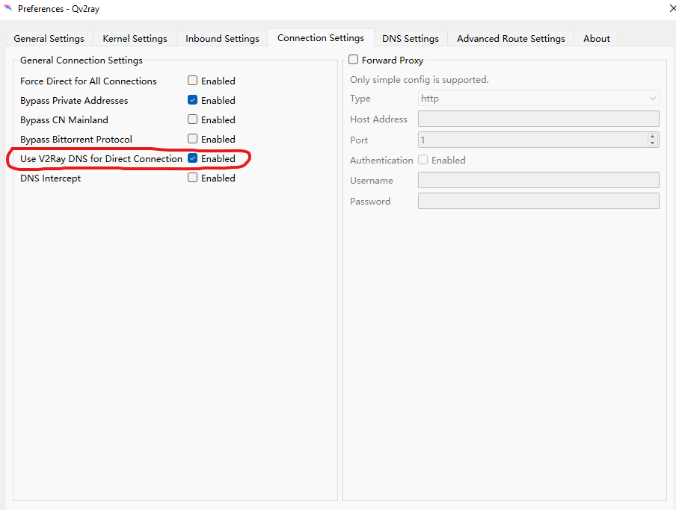The width and height of the screenshot is (676, 510).
Task: Click the Host Address input field
Action: [538, 119]
